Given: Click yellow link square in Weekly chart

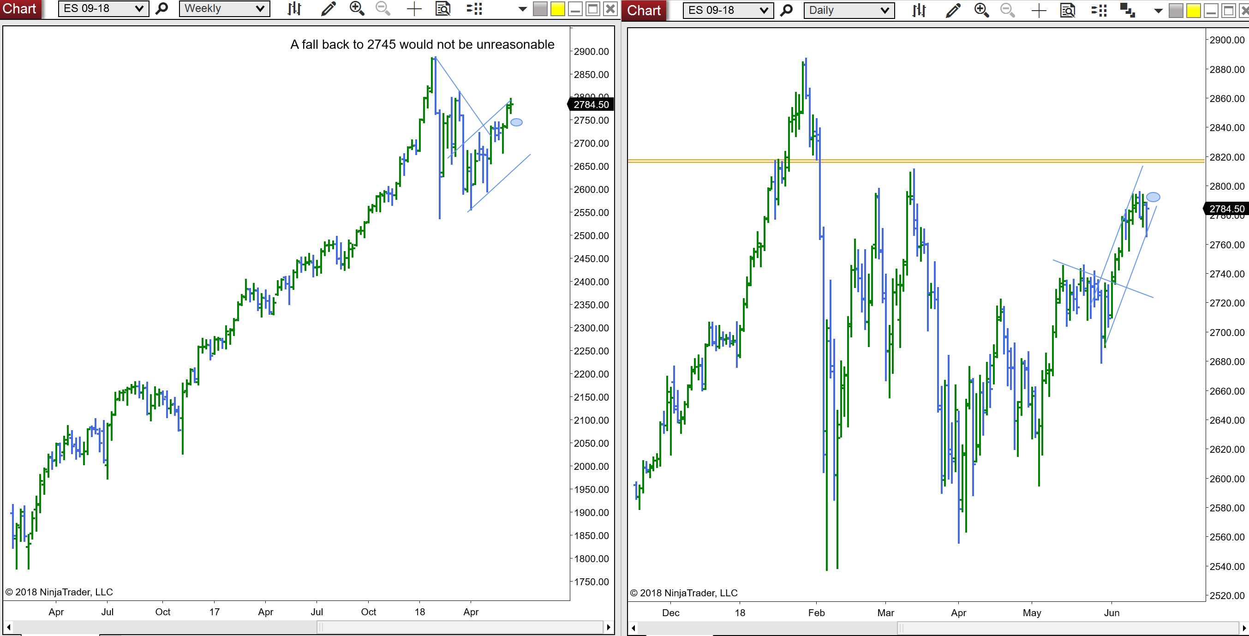Looking at the screenshot, I should [x=557, y=9].
